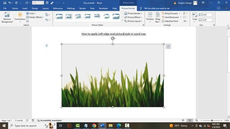Open Windows Start menu
This screenshot has height=129, width=230.
(4, 126)
